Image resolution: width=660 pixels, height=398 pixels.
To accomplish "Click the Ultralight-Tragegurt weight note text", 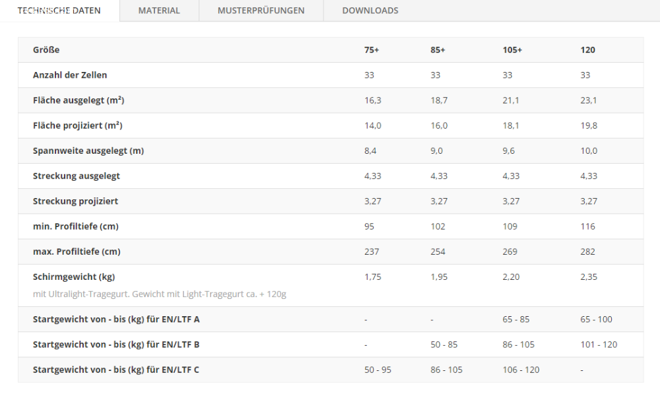I will click(159, 294).
